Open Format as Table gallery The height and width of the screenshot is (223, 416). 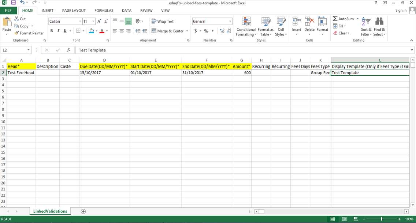[265, 26]
